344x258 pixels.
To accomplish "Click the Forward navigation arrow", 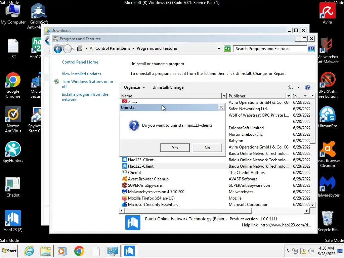I will [67, 49].
